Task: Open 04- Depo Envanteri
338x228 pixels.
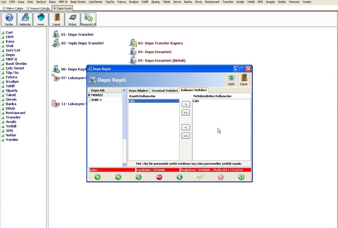Action: [150, 52]
